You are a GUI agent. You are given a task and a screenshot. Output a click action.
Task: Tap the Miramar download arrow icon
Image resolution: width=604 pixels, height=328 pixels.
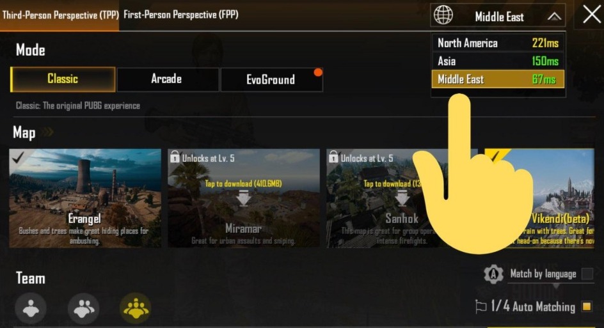tap(243, 199)
